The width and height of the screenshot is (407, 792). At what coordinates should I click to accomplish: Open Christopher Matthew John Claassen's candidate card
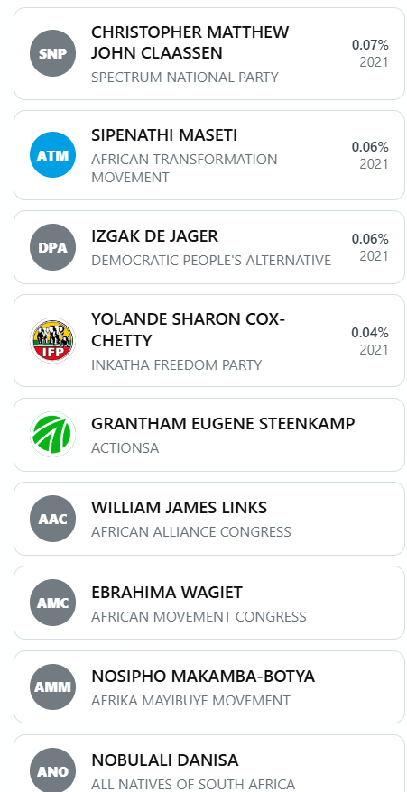(208, 53)
